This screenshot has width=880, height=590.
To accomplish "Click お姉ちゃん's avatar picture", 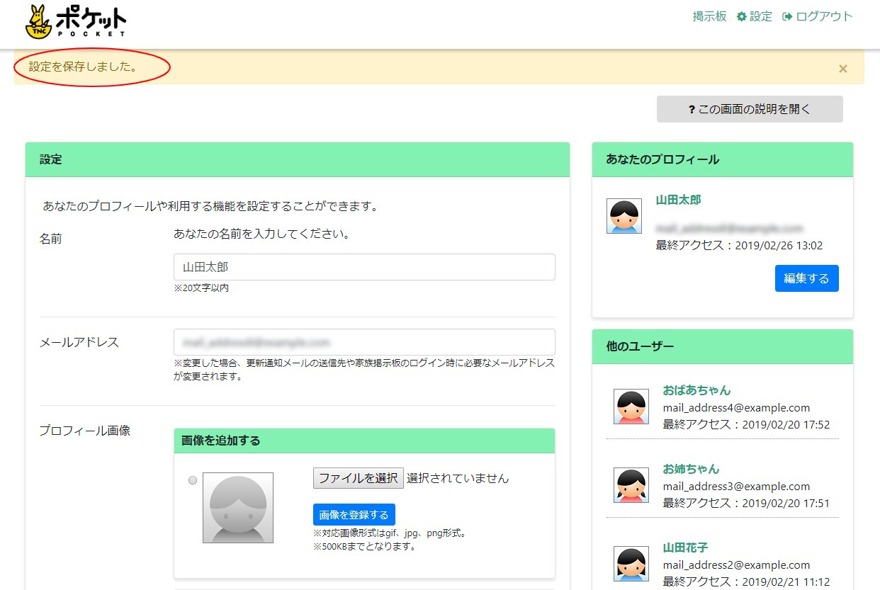I will click(631, 485).
